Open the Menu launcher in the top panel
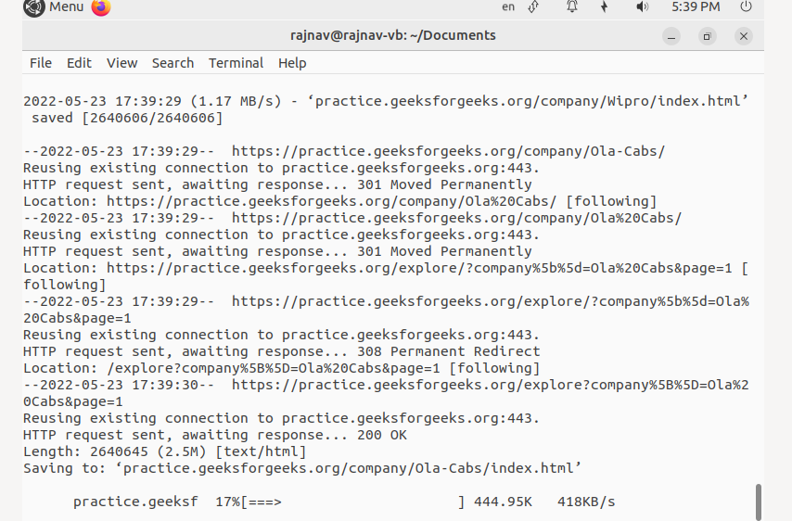Screen dimensions: 792x521 (x=54, y=7)
